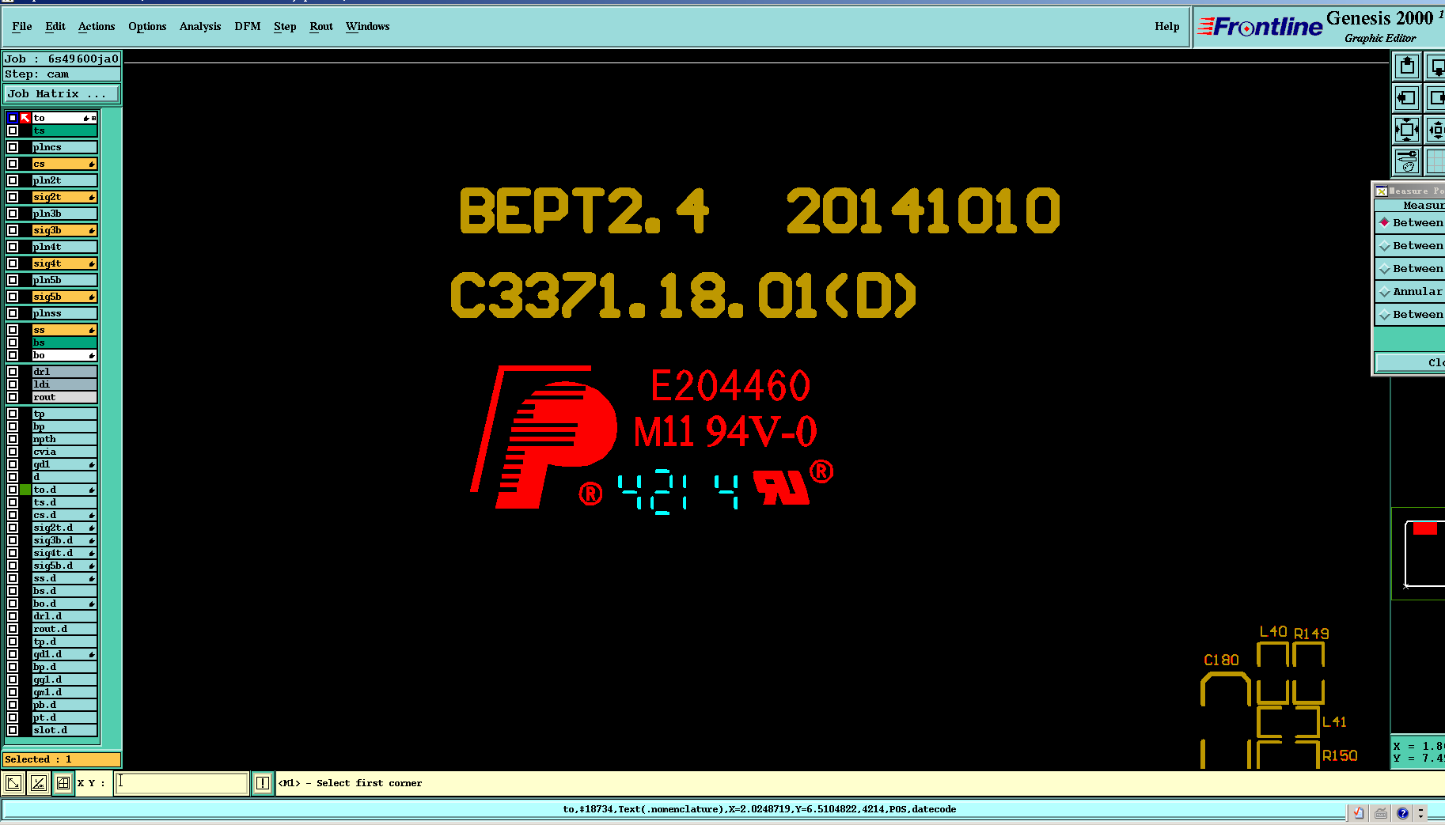Open the Edit menu
Image resolution: width=1445 pixels, height=825 pixels.
(x=55, y=26)
